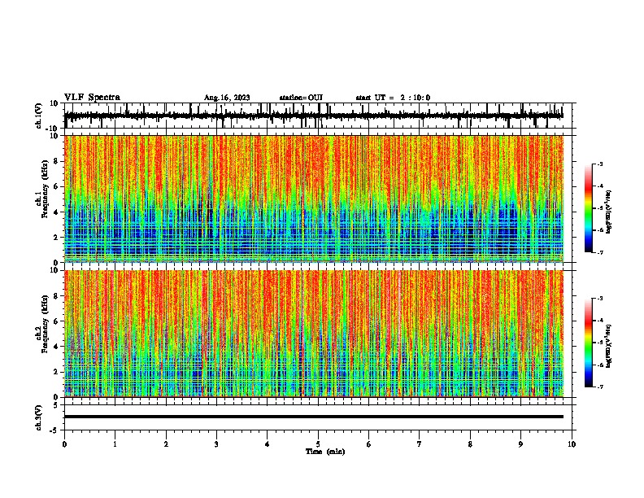The height and width of the screenshot is (498, 644).
Task: Click the 'VLF Spectra' title text
Action: (92, 98)
